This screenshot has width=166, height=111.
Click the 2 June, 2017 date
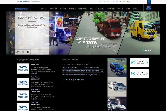coord(35,64)
